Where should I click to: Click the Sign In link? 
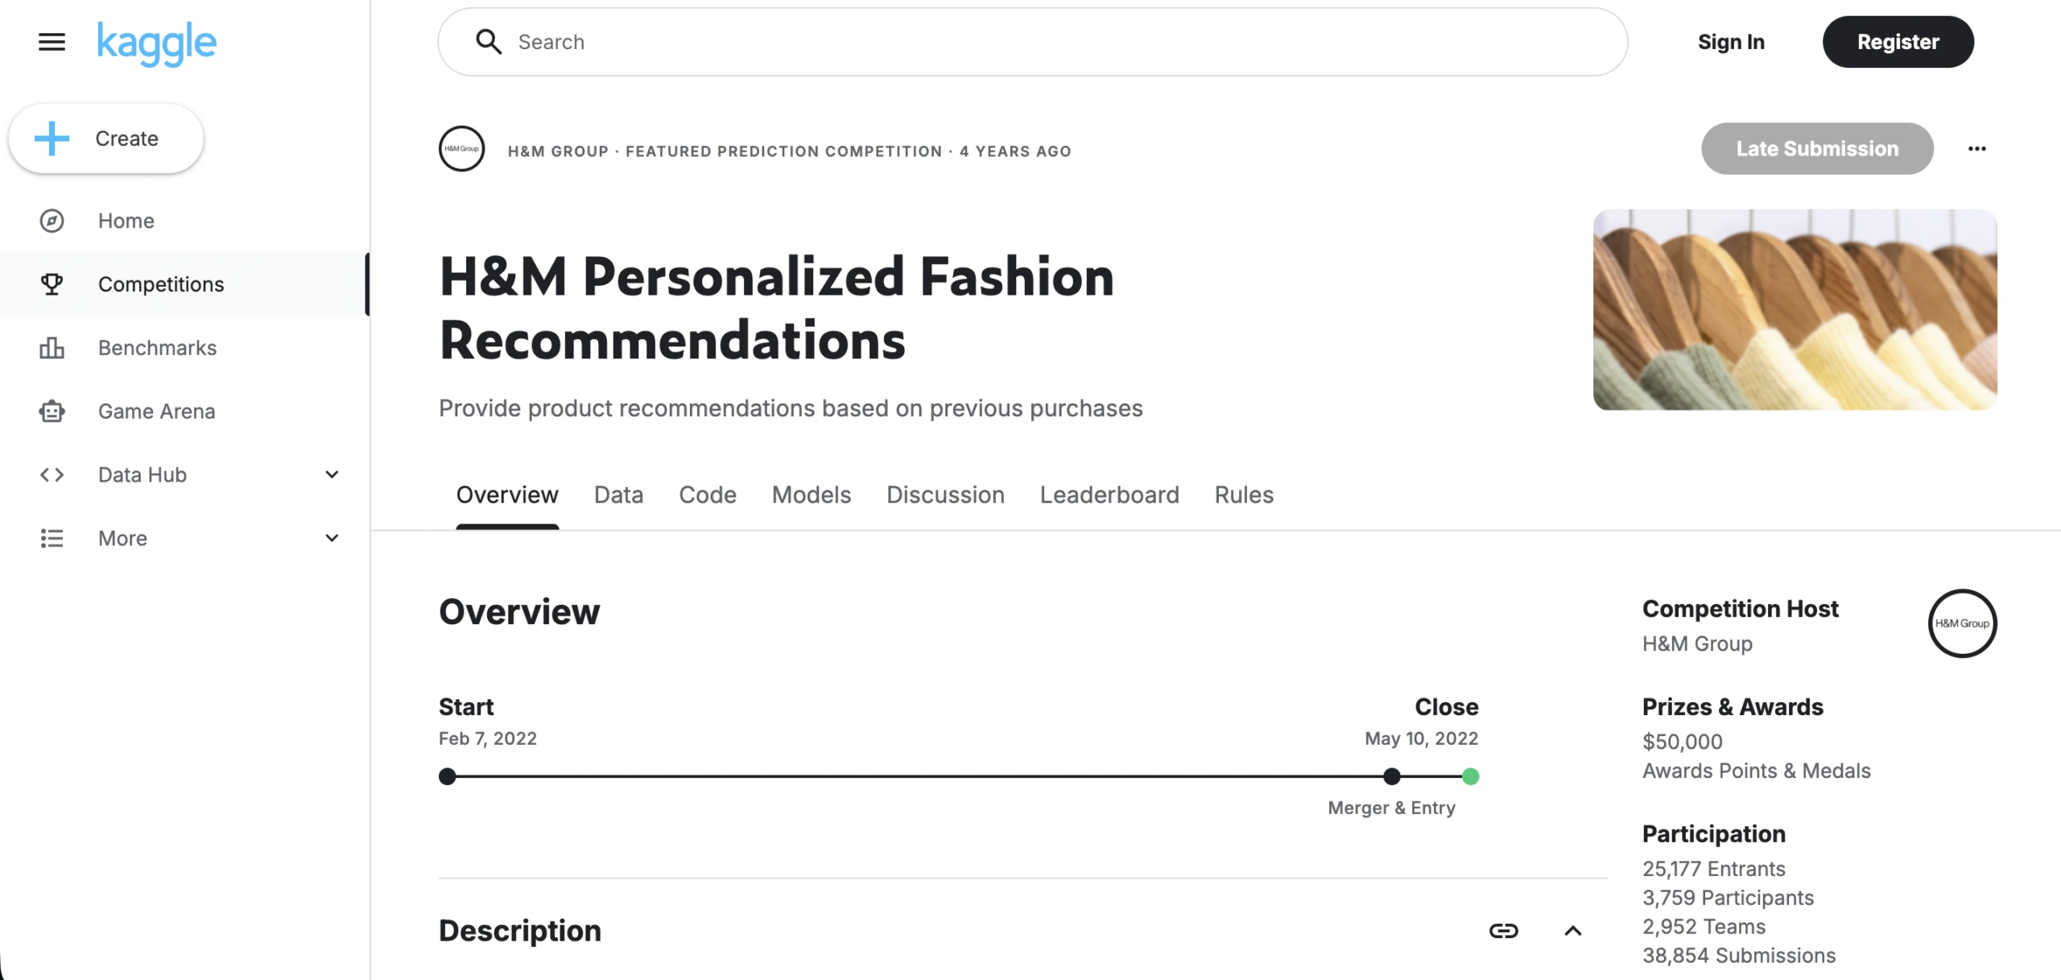point(1731,42)
